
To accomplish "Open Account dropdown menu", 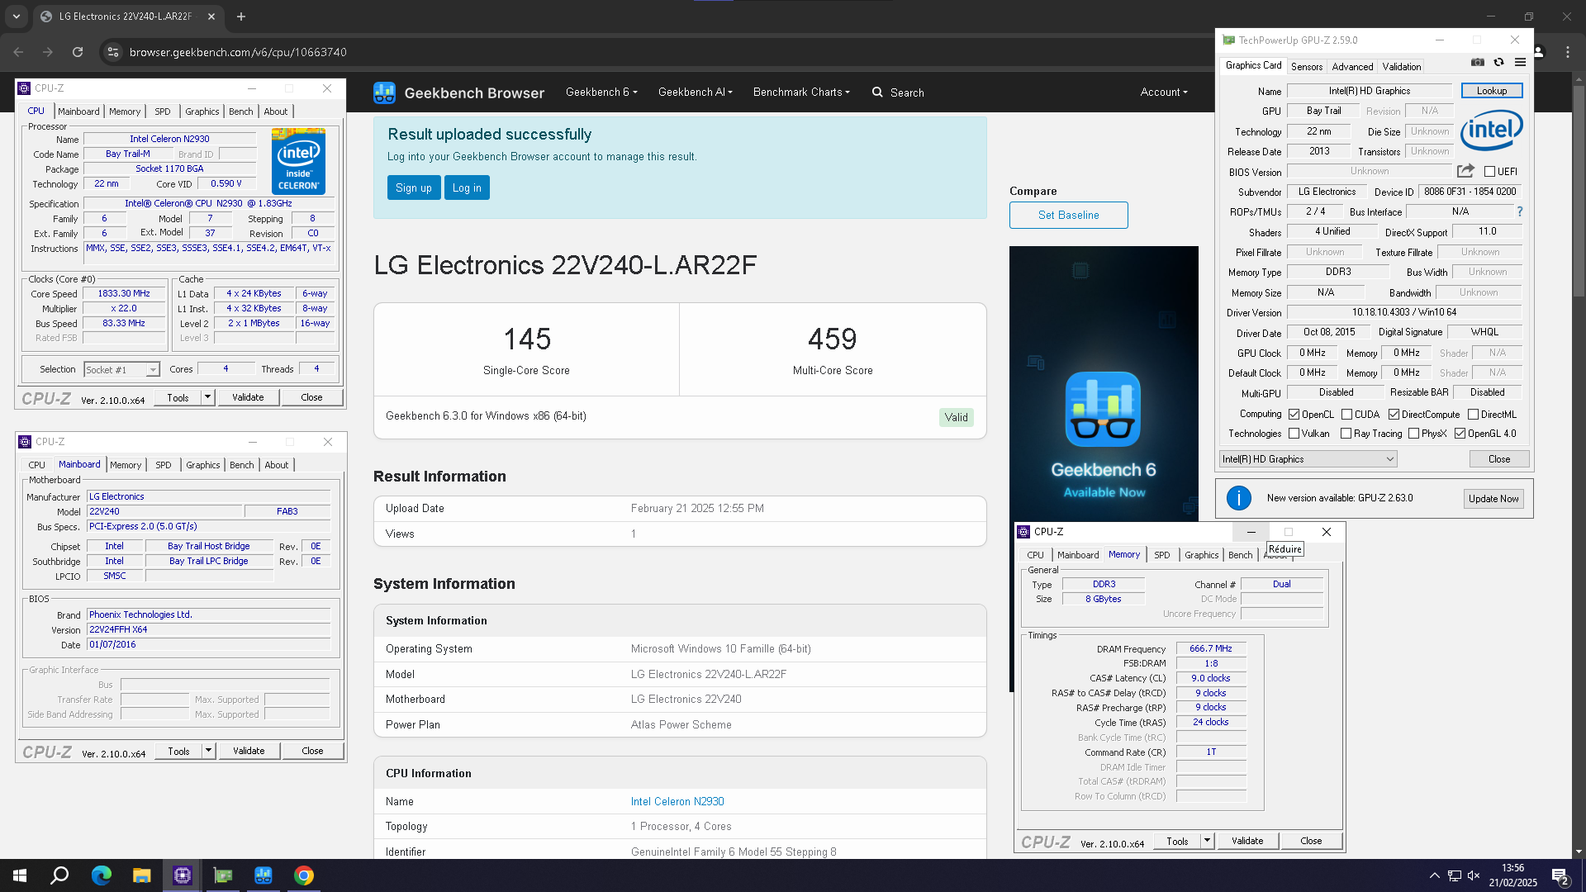I will 1164,93.
